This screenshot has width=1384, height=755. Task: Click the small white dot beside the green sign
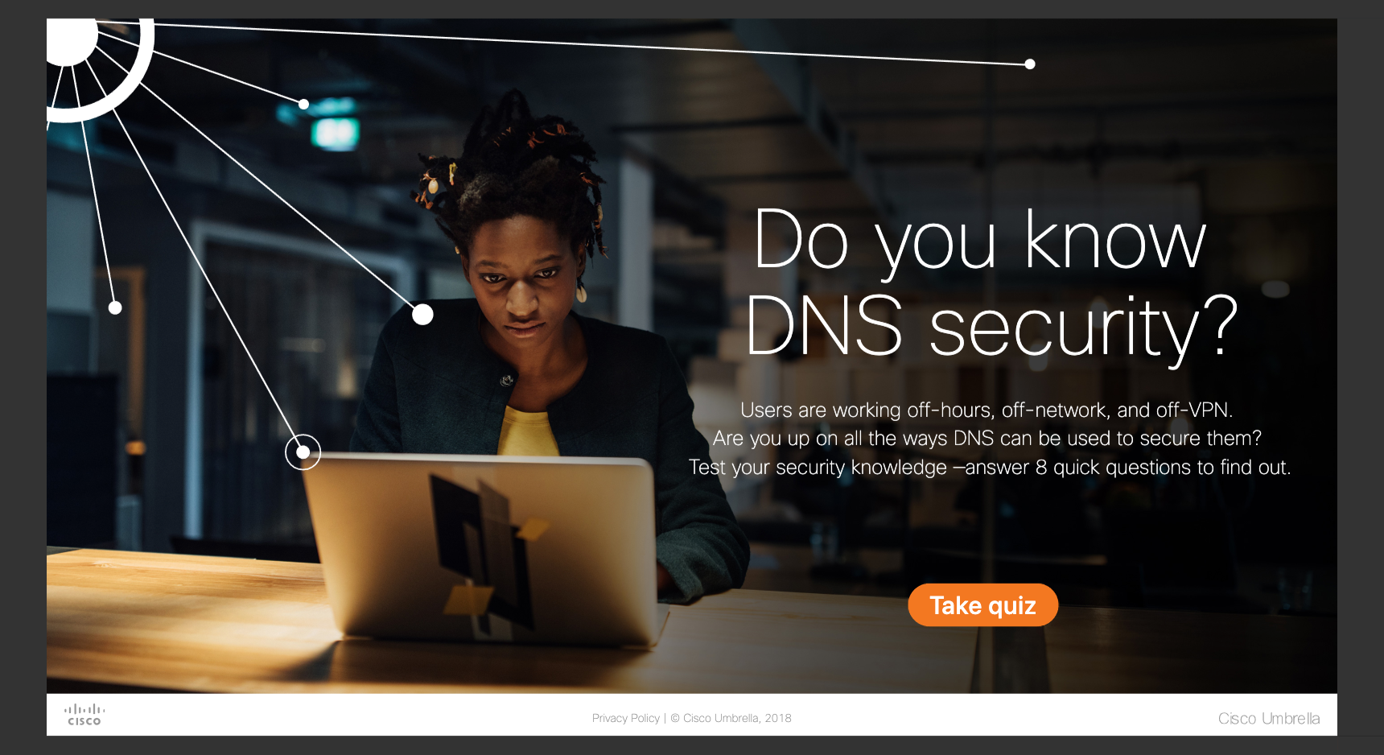[x=303, y=104]
